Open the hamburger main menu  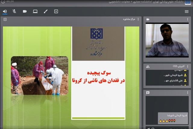click(x=187, y=11)
